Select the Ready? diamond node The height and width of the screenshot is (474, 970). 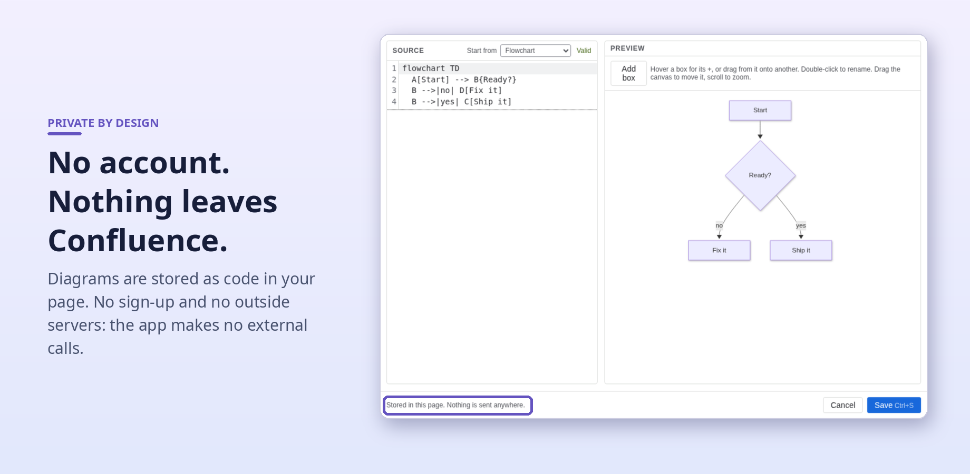tap(760, 175)
